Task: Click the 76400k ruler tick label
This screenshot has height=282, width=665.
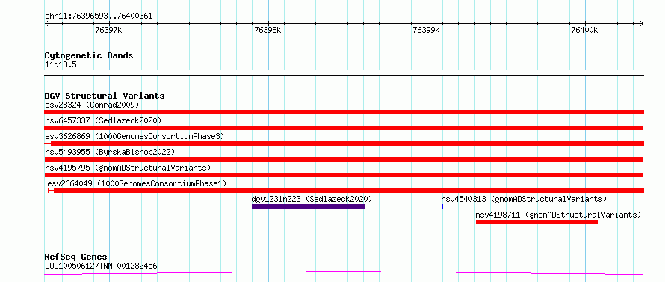Action: point(584,30)
